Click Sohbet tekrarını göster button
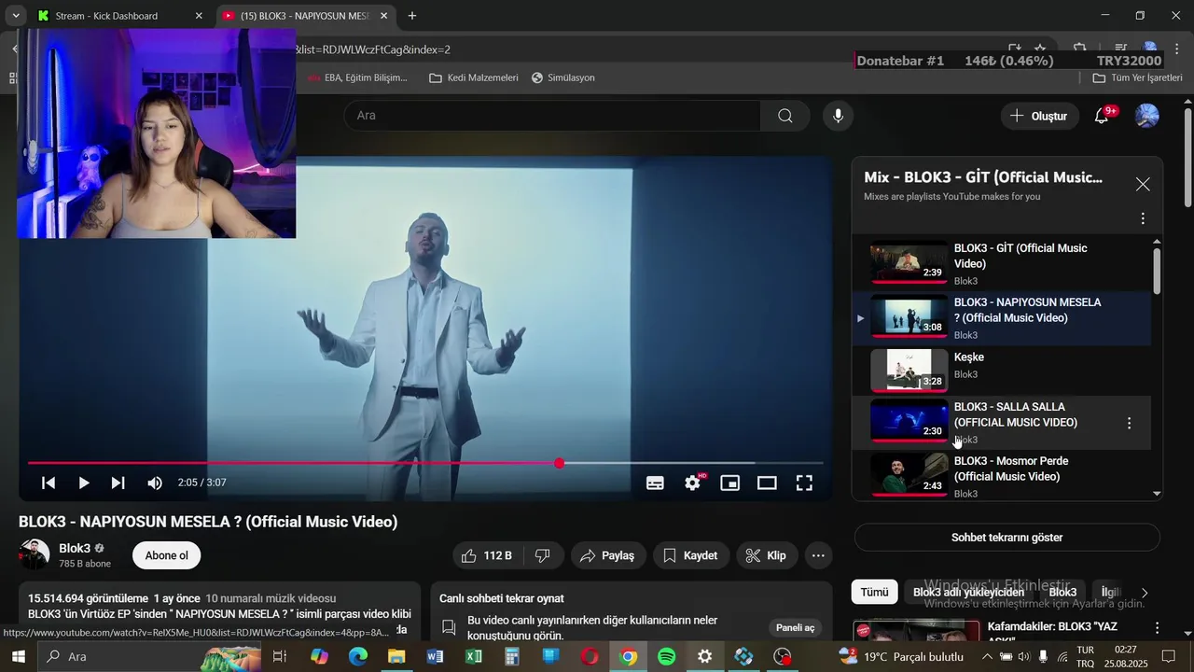The width and height of the screenshot is (1194, 672). (1007, 538)
